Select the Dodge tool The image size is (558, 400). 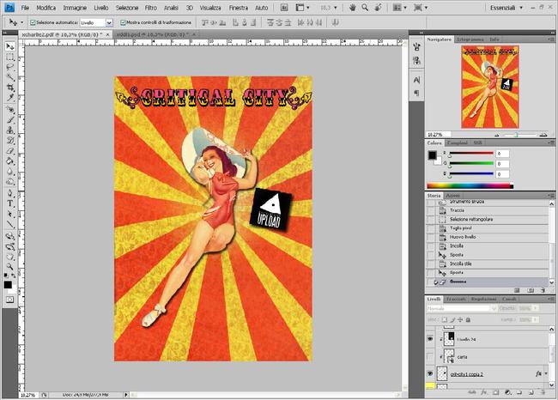[9, 181]
